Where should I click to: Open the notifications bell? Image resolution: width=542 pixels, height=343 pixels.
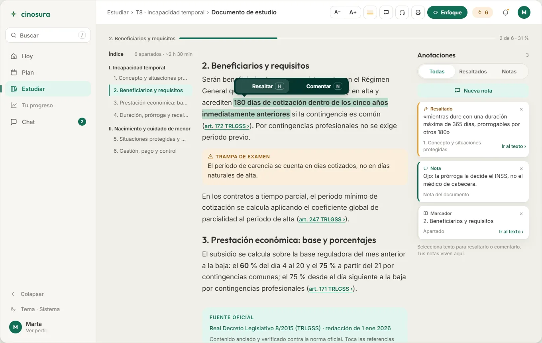[x=505, y=12]
